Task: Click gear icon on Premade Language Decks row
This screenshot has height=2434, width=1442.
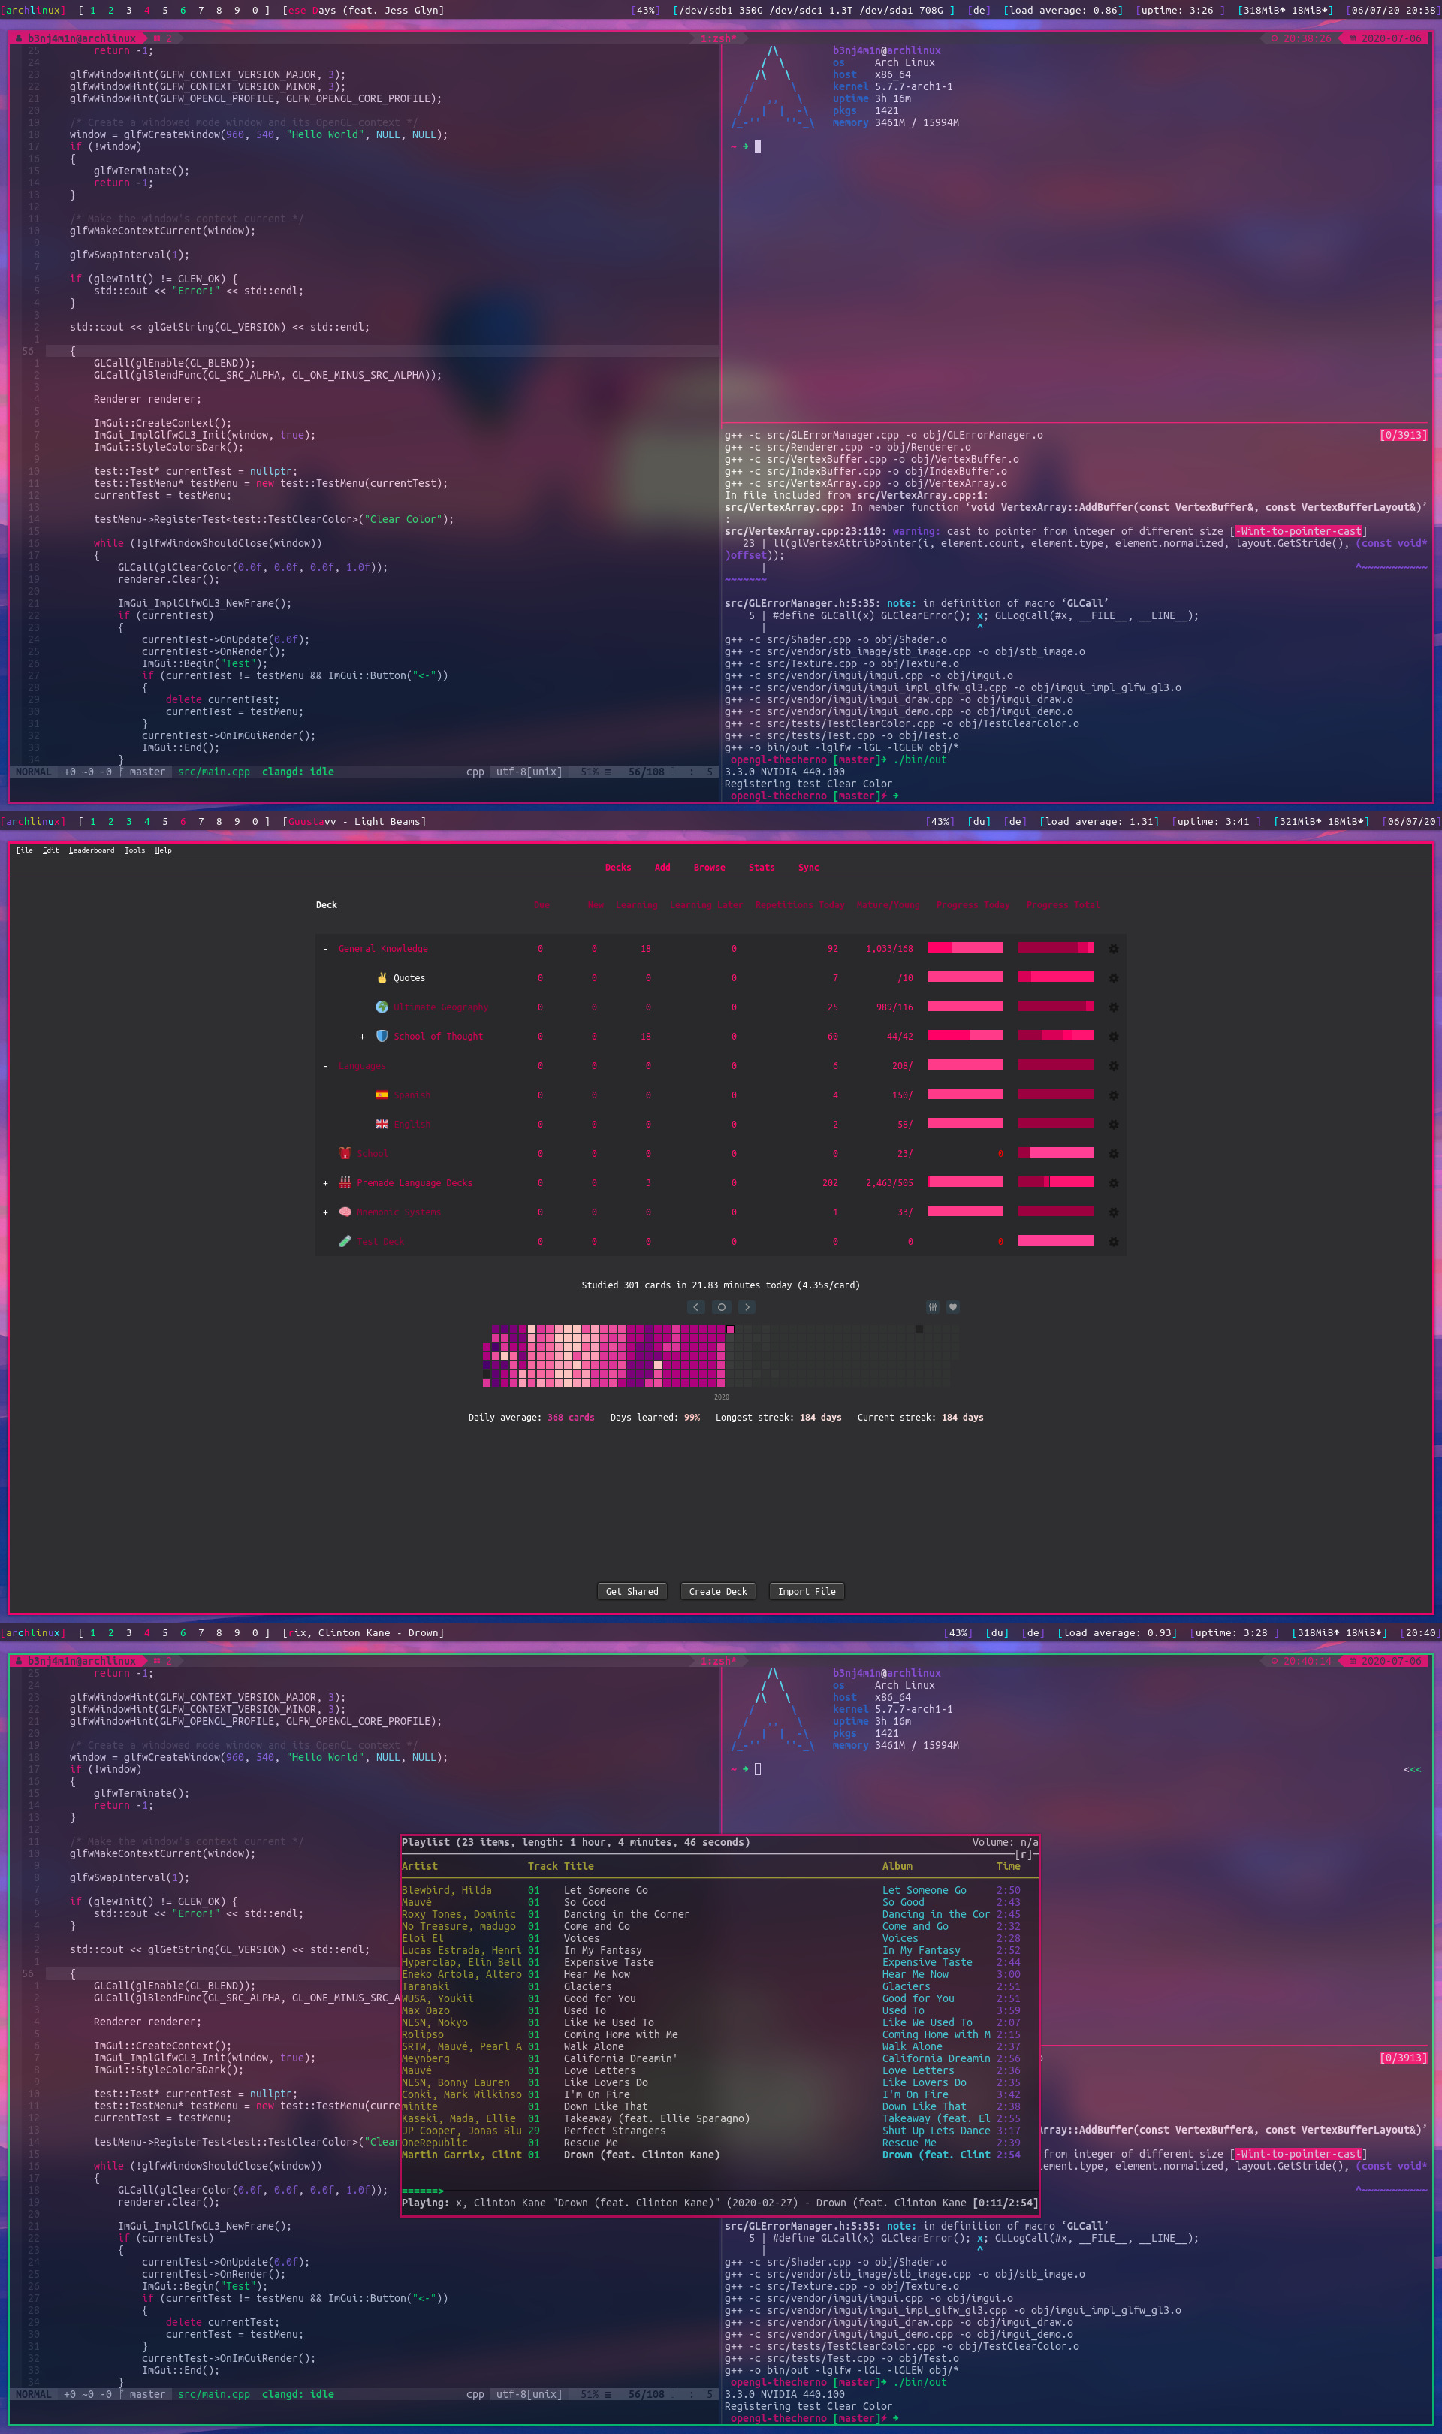Action: tap(1114, 1182)
